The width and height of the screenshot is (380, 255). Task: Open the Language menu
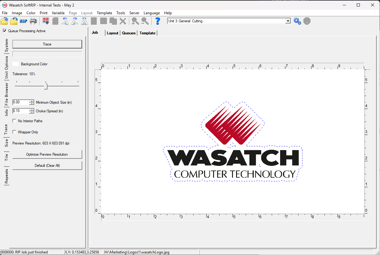coord(152,13)
